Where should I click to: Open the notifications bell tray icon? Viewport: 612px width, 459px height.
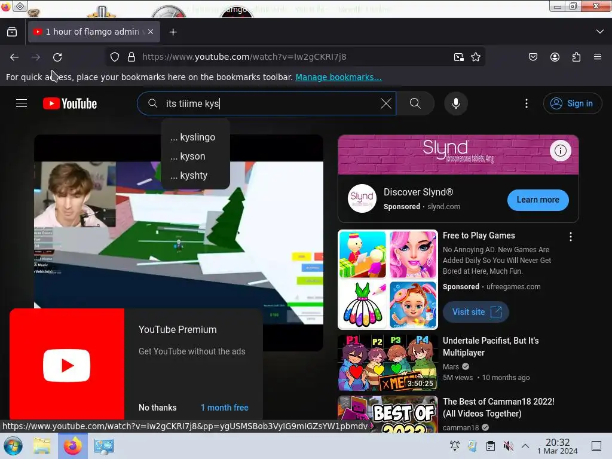tap(455, 446)
